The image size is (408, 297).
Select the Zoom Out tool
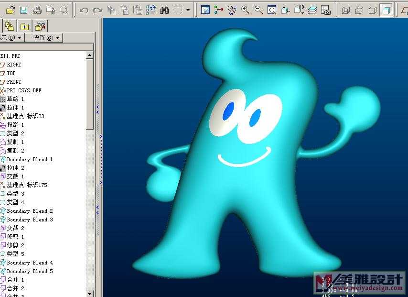258,10
